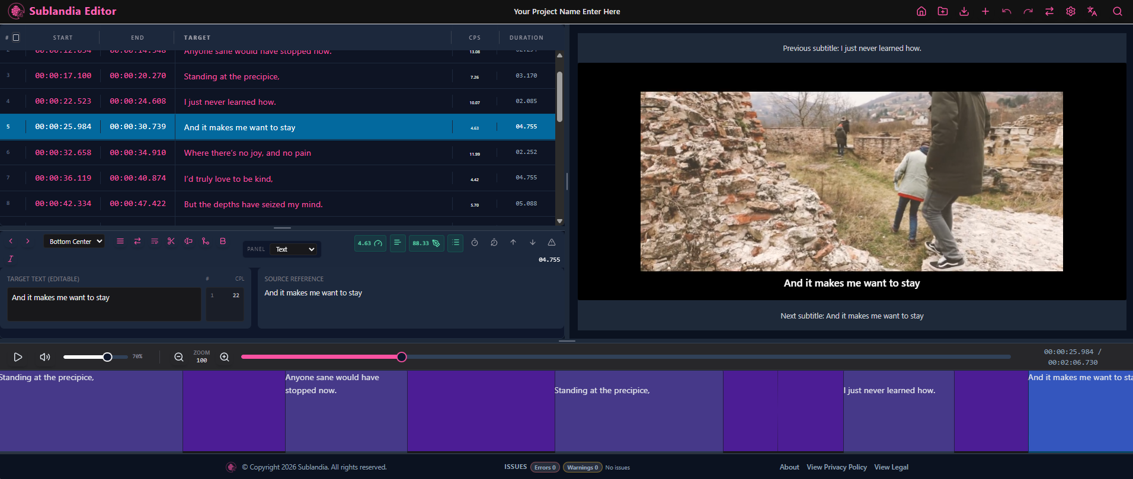Open the settings gear

click(1071, 11)
